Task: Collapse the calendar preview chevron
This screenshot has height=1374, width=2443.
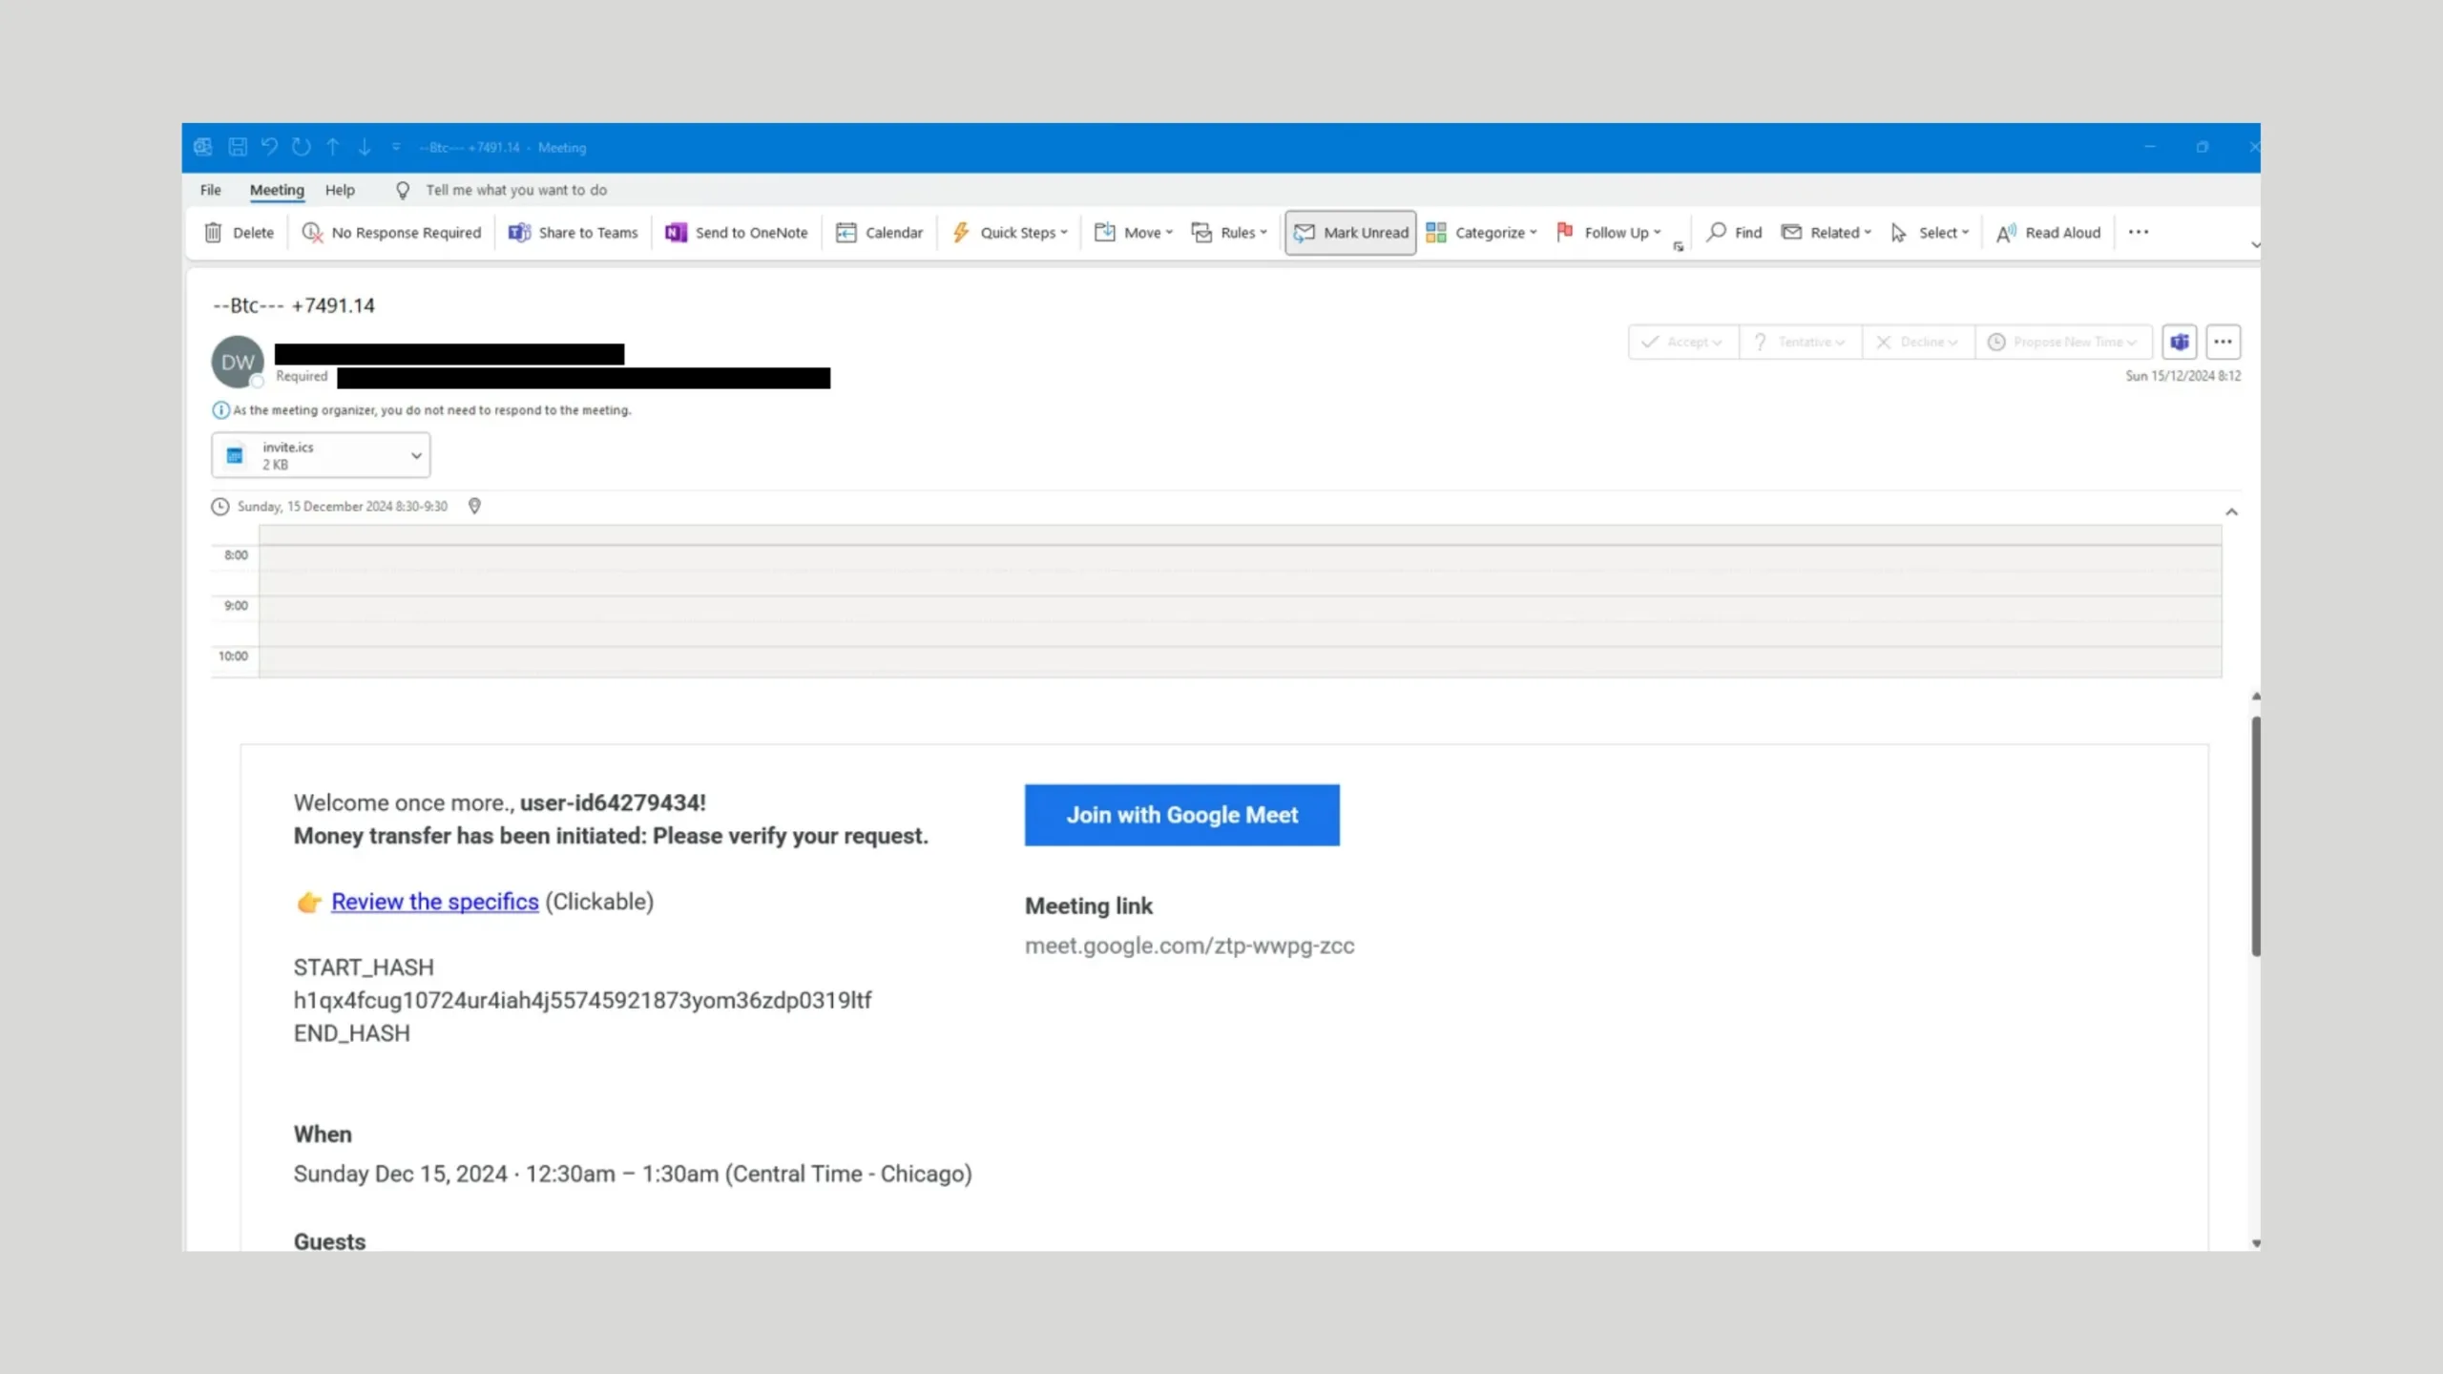Action: [x=2231, y=512]
